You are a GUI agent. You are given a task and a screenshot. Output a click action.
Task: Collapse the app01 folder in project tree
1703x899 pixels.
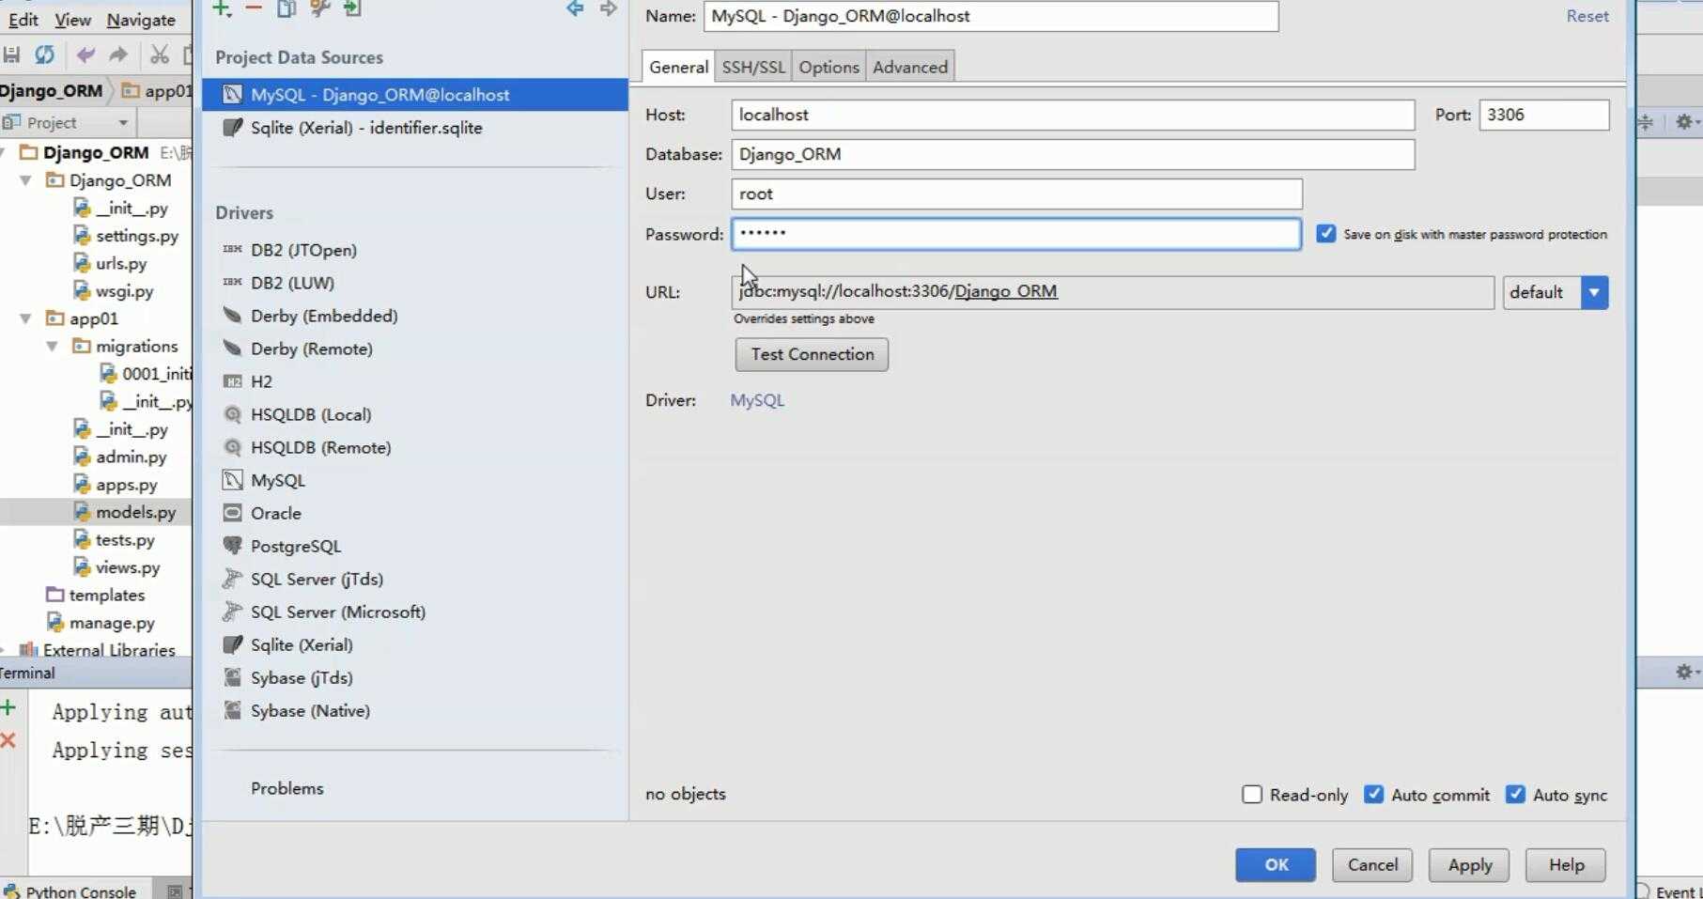coord(26,318)
